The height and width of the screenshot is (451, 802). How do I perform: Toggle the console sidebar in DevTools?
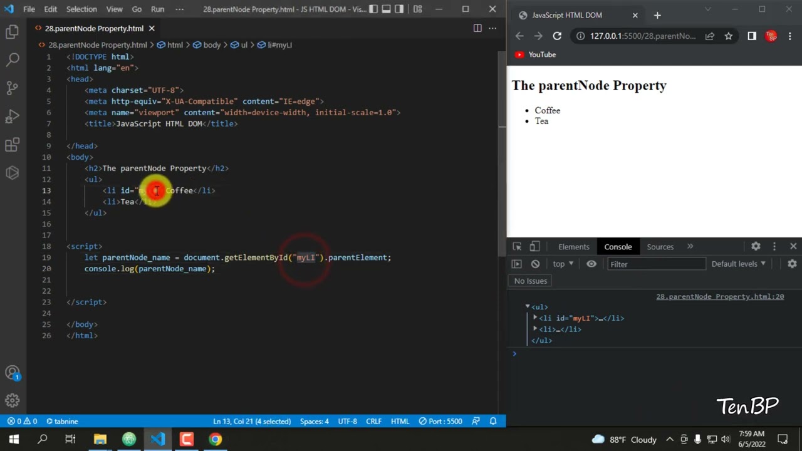pos(516,264)
